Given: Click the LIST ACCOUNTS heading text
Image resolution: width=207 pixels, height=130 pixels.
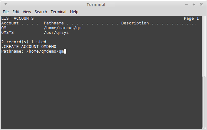Looking at the screenshot, I should pyautogui.click(x=18, y=18).
